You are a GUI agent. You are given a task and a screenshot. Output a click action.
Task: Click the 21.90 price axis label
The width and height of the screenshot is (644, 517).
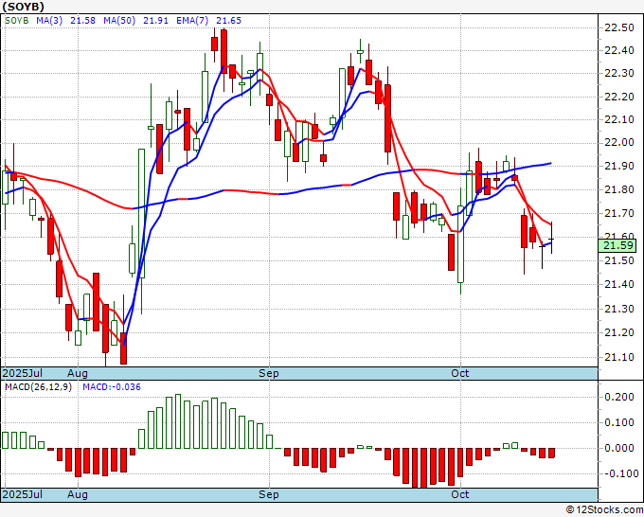[x=619, y=167]
